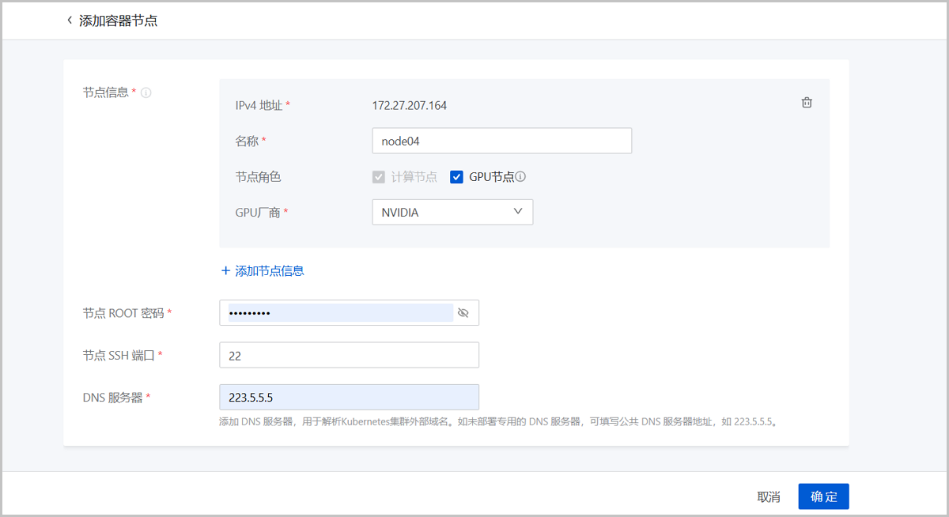This screenshot has height=517, width=949.
Task: Delete the node entry with trash icon
Action: tap(807, 103)
